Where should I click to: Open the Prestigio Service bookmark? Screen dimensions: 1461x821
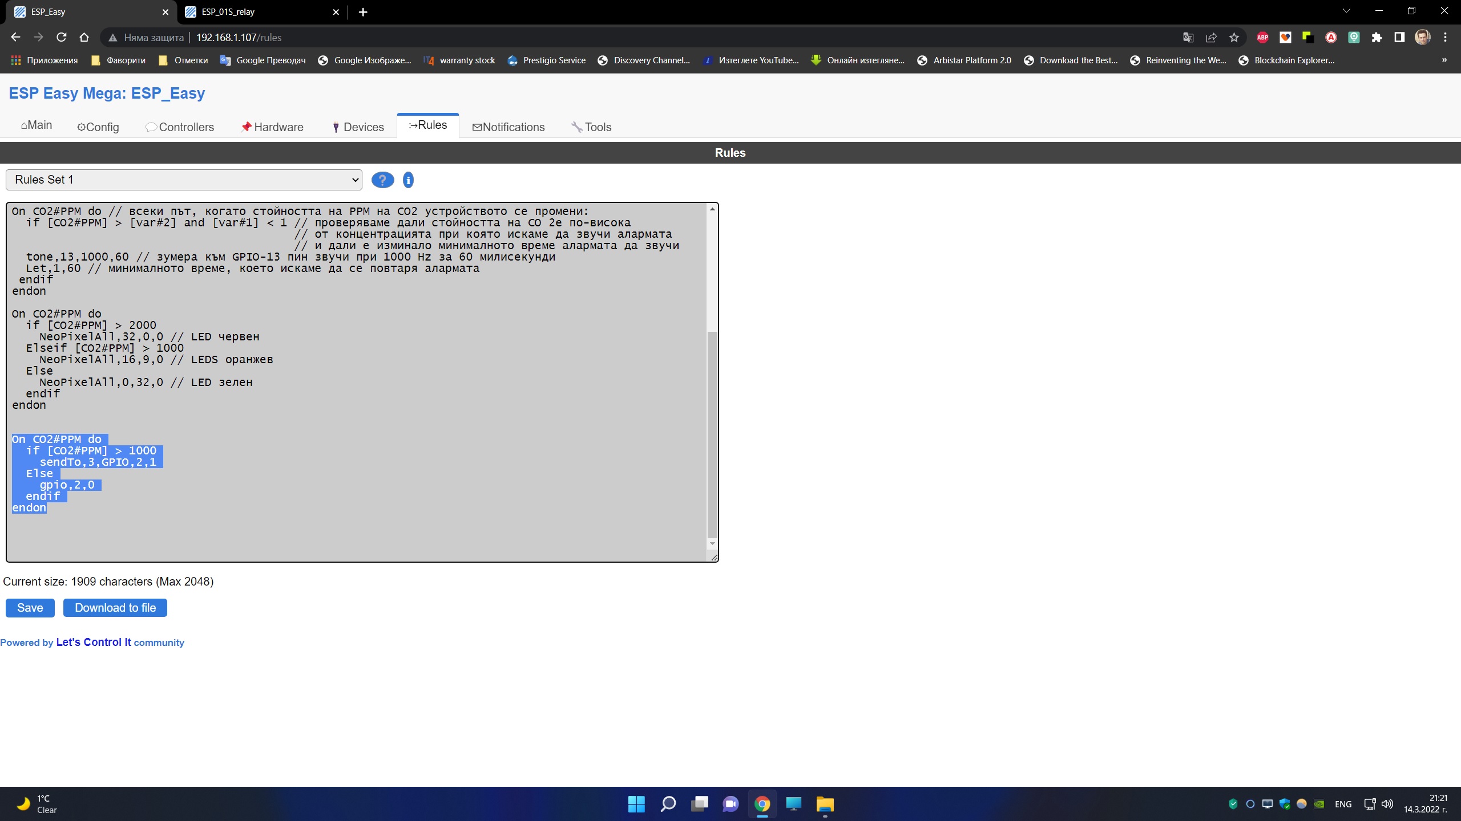[x=547, y=60]
